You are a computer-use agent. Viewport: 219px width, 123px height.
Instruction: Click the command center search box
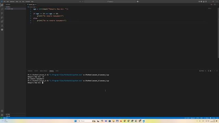click(x=110, y=1)
